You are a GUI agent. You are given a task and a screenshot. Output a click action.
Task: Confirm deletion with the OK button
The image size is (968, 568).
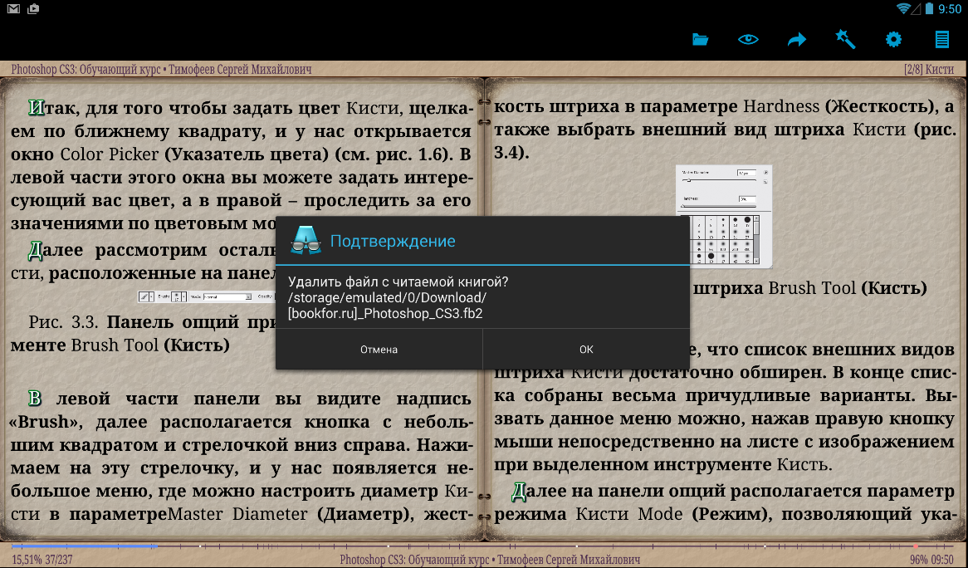[586, 350]
